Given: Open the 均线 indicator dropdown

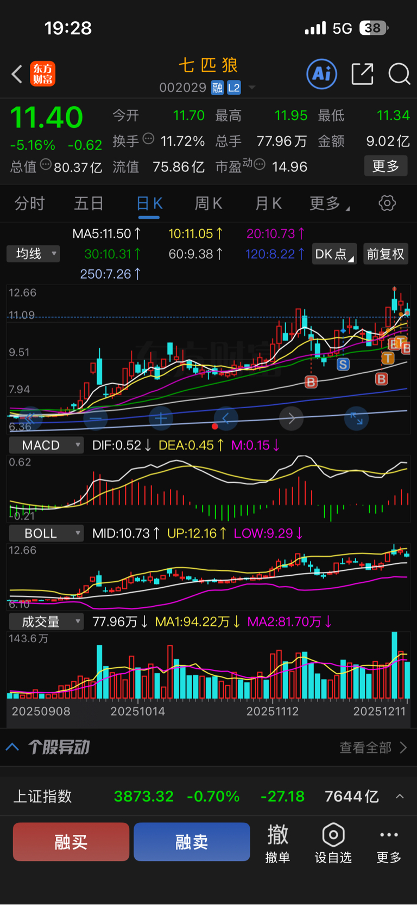Looking at the screenshot, I should (33, 254).
